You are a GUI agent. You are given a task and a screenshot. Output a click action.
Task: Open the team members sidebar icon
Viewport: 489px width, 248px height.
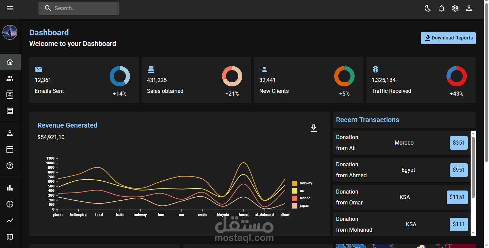[10, 79]
